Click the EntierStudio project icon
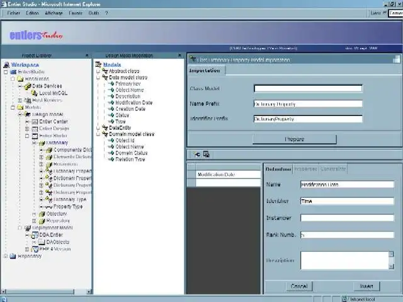The image size is (403, 302). pyautogui.click(x=13, y=72)
